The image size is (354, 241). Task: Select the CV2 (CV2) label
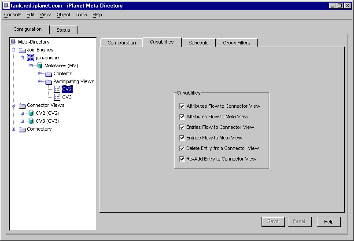point(48,113)
